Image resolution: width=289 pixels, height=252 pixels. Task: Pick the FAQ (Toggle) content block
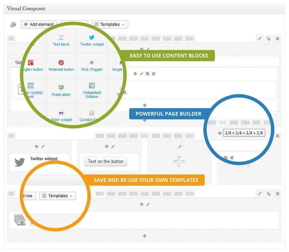coord(92,65)
